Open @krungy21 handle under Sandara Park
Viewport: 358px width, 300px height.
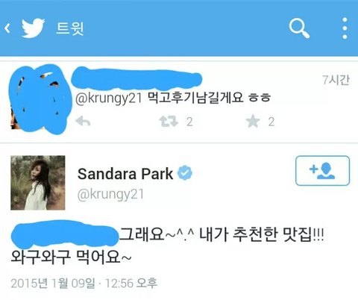point(110,194)
